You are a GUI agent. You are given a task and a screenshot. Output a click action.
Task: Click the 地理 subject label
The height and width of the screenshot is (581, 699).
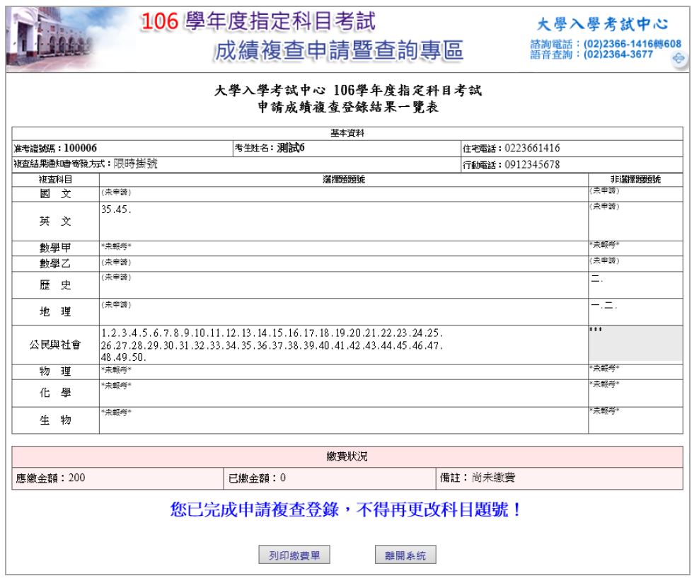click(55, 311)
